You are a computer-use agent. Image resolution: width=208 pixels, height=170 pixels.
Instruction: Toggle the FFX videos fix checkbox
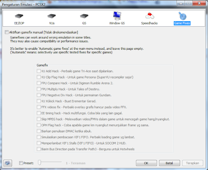click(39, 107)
